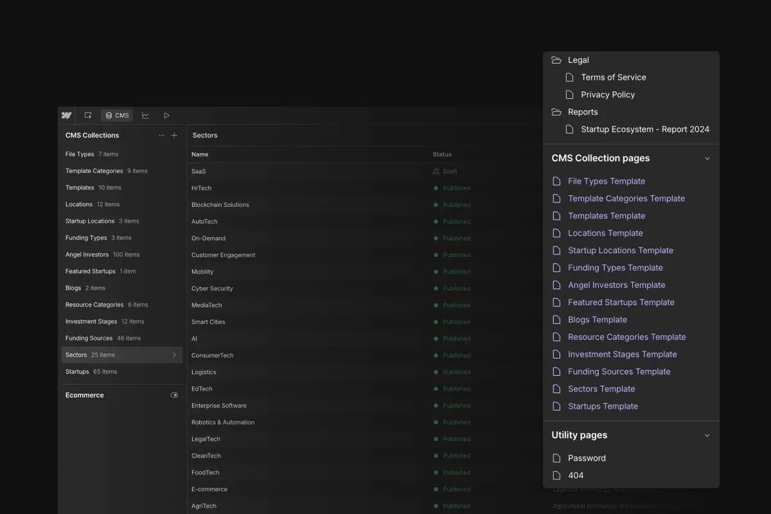Click the Webflow logo icon
This screenshot has height=514, width=771.
pos(67,116)
